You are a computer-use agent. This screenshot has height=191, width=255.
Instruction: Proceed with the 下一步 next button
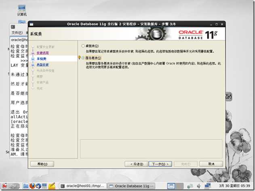coord(160,164)
